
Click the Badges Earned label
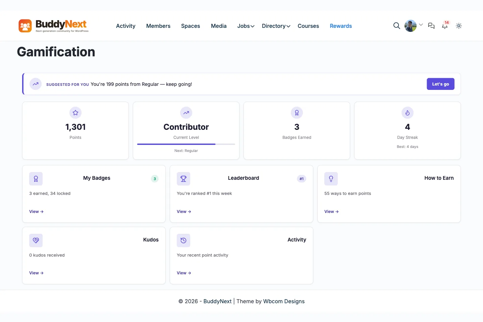(297, 138)
